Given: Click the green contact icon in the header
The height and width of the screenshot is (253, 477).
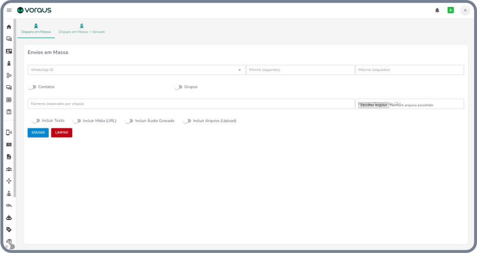Looking at the screenshot, I should coord(450,10).
